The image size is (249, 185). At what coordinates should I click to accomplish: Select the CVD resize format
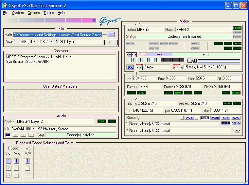[x=236, y=118]
